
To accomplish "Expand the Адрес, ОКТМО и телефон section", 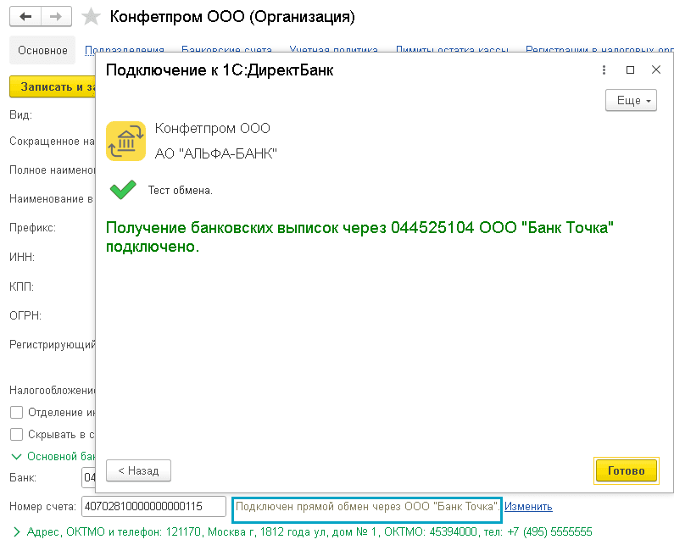I will [16, 532].
